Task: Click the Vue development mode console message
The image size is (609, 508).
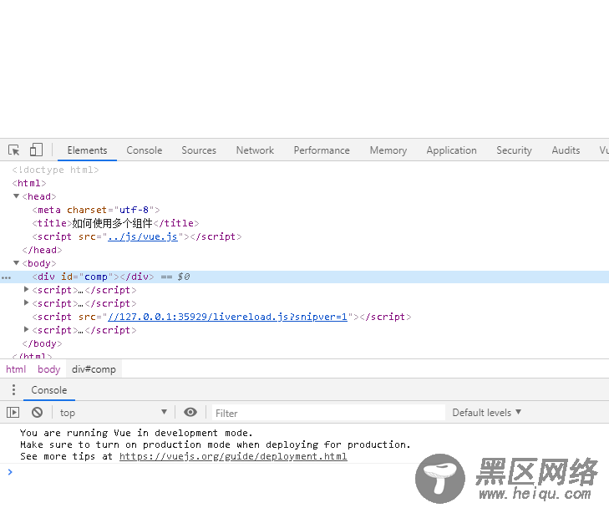Action: 216,444
